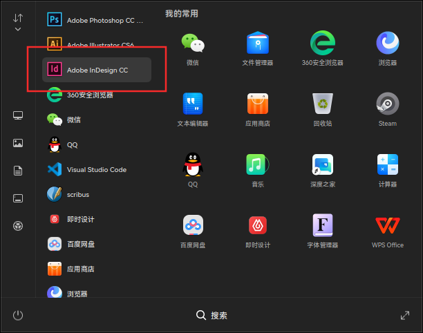This screenshot has width=423, height=333.
Task: Open 百度网盘 in the left app list
Action: pos(97,244)
